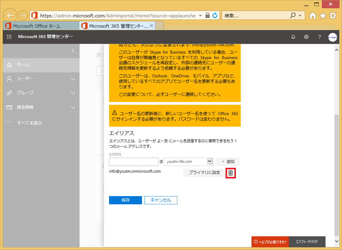Click the browser Forward arrow button

[x=23, y=15]
